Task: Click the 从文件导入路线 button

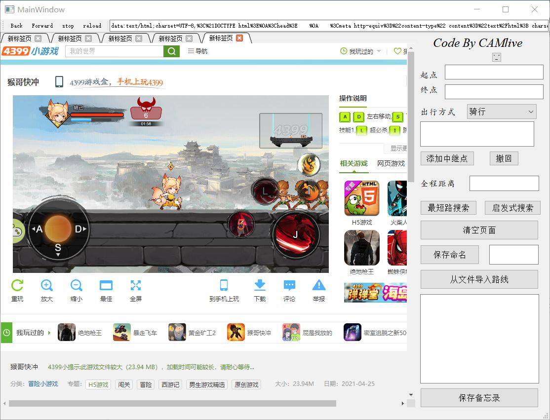Action: [x=479, y=279]
